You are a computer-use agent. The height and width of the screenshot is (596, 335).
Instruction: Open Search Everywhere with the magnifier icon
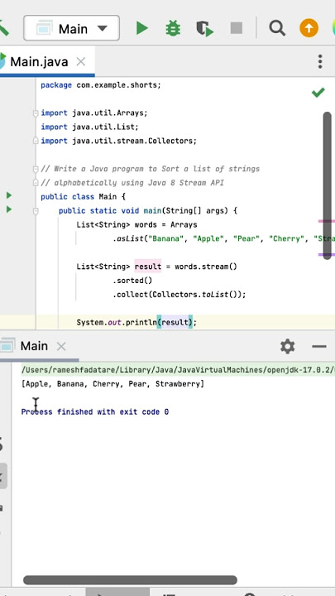(277, 28)
